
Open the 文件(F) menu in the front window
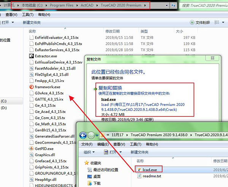tap(87, 144)
